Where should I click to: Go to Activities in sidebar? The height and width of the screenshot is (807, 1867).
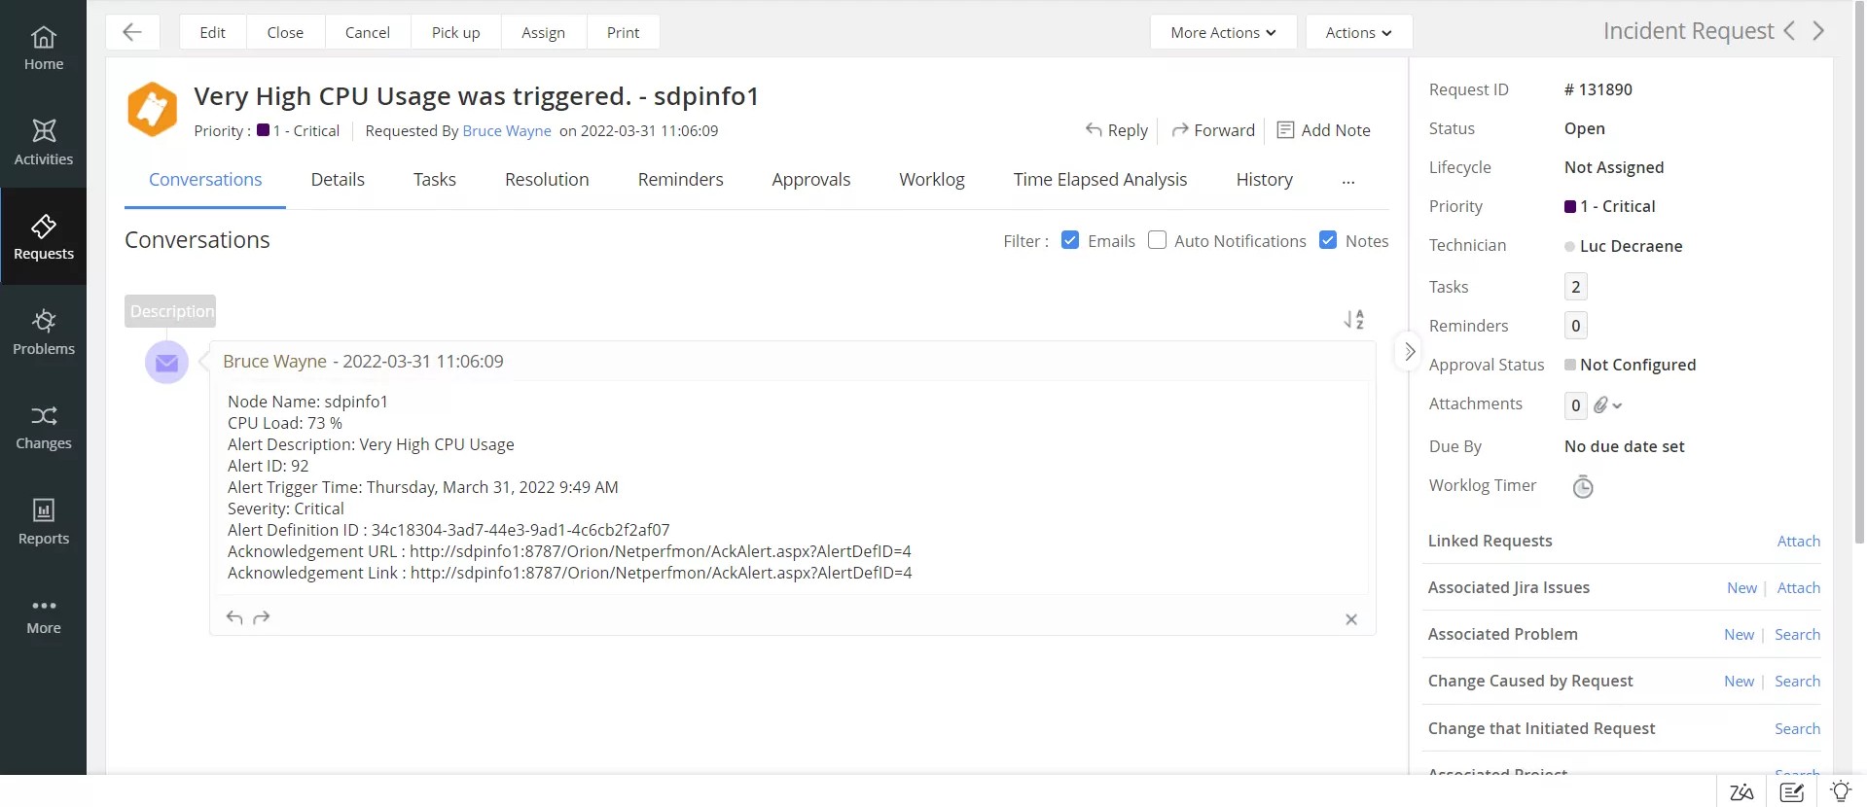pyautogui.click(x=44, y=142)
